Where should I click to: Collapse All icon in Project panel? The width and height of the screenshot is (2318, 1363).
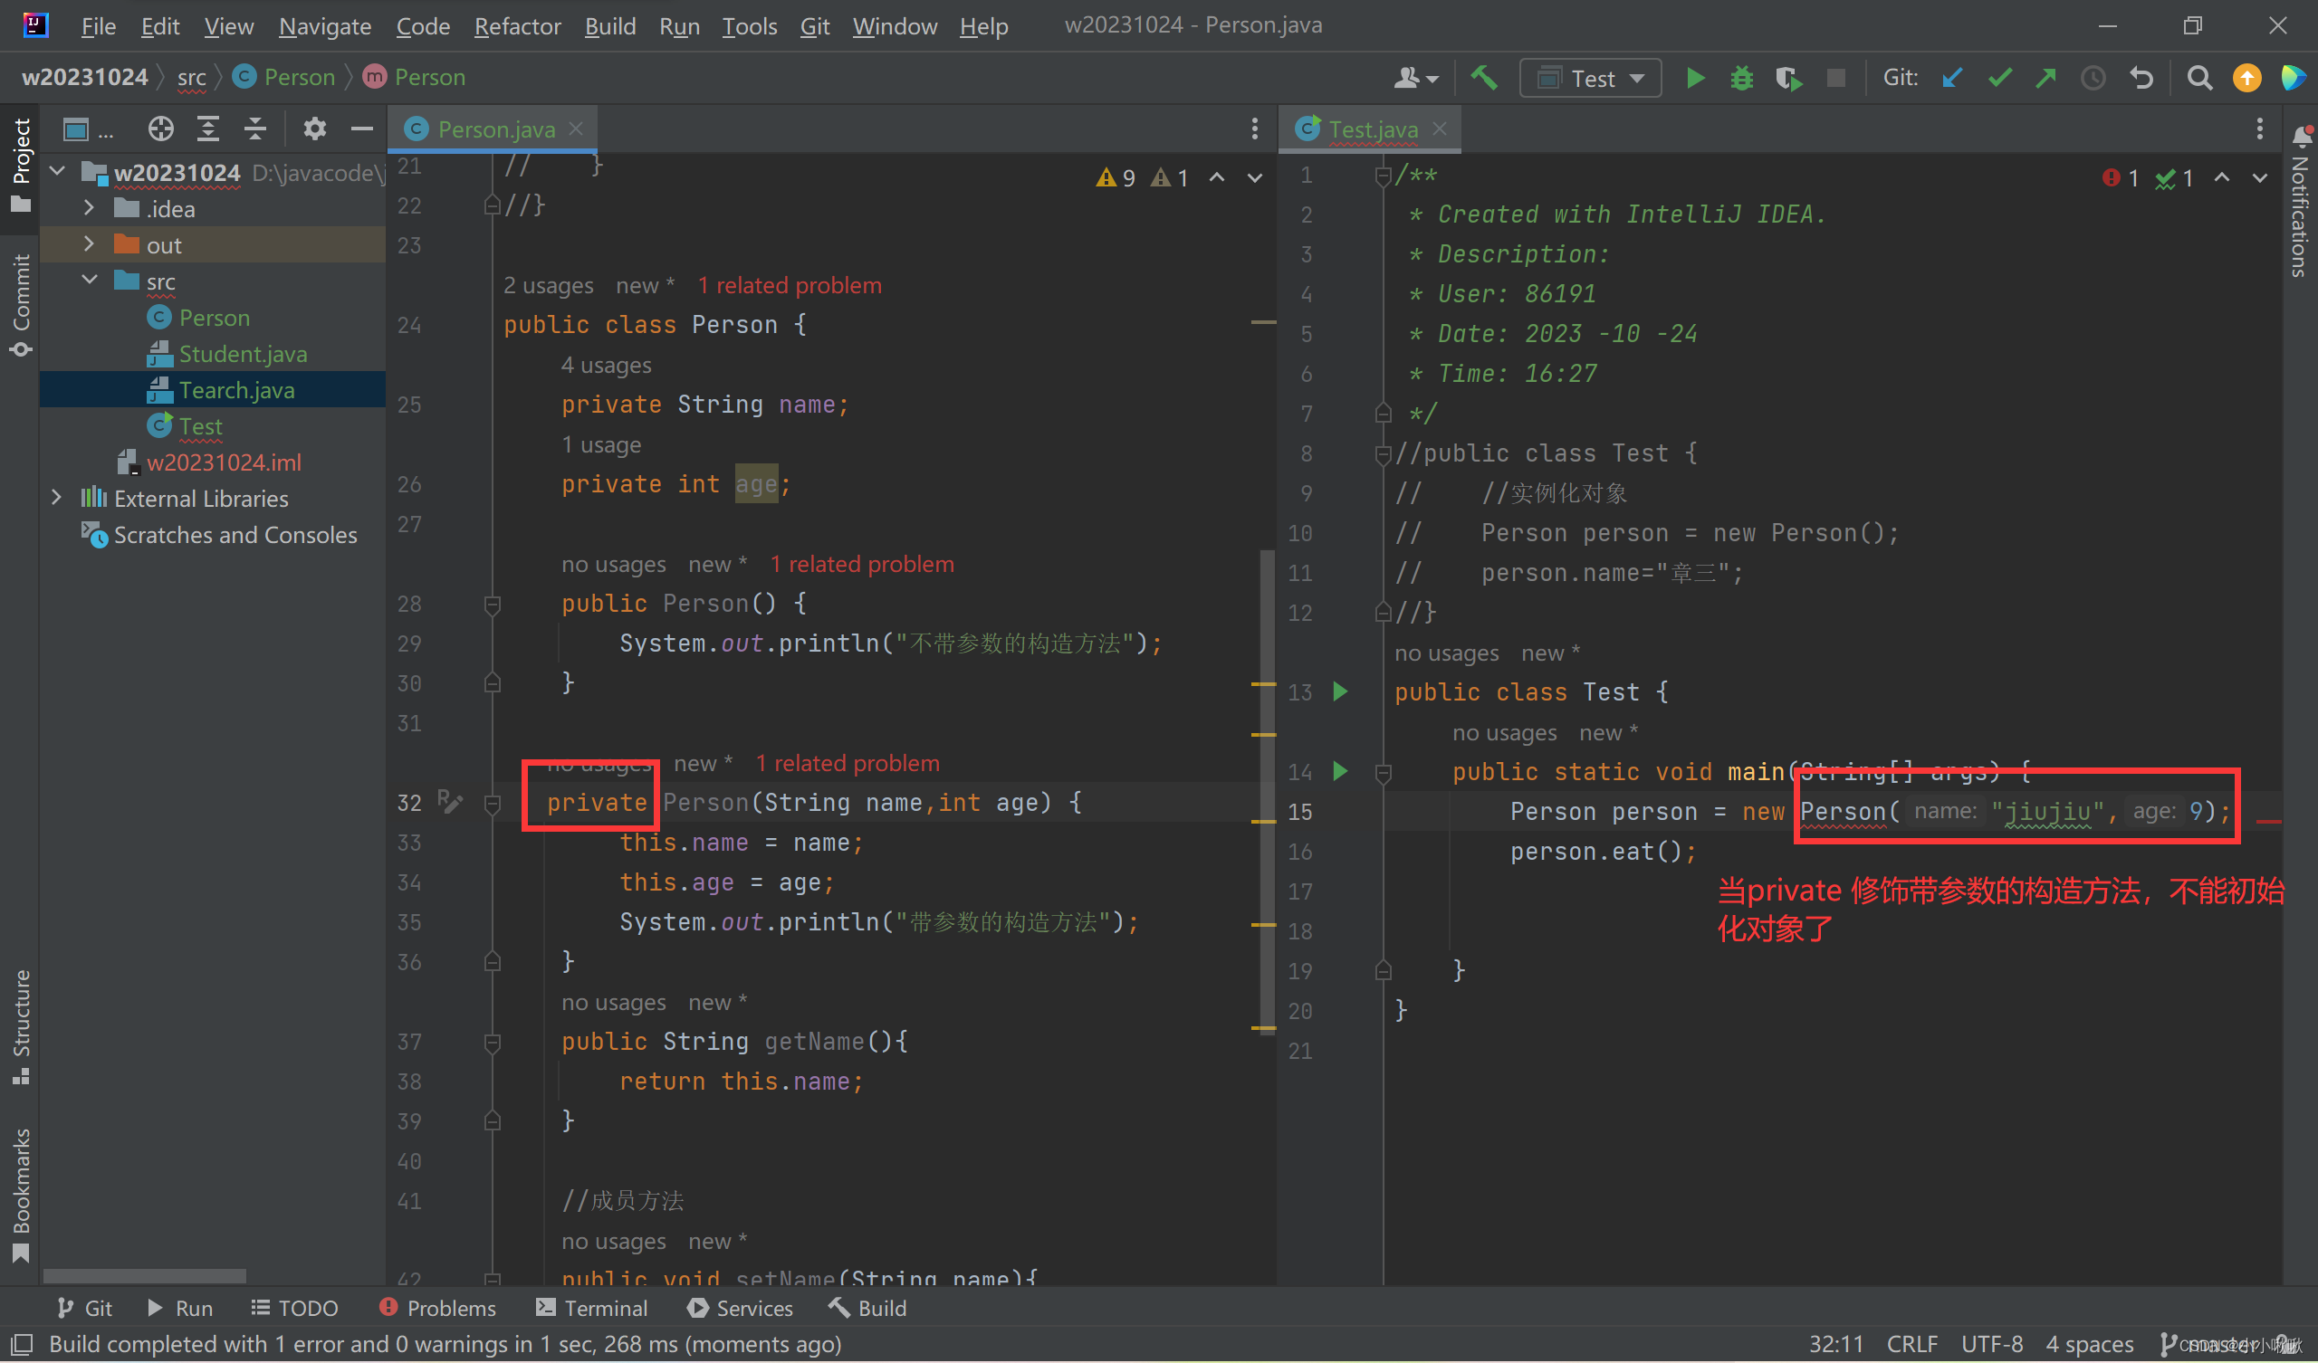pos(255,129)
